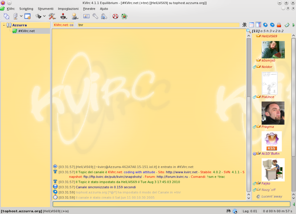Open the http://forum.kvirc.ru link
Viewport: 296px width, 214px height.
click(x=172, y=177)
